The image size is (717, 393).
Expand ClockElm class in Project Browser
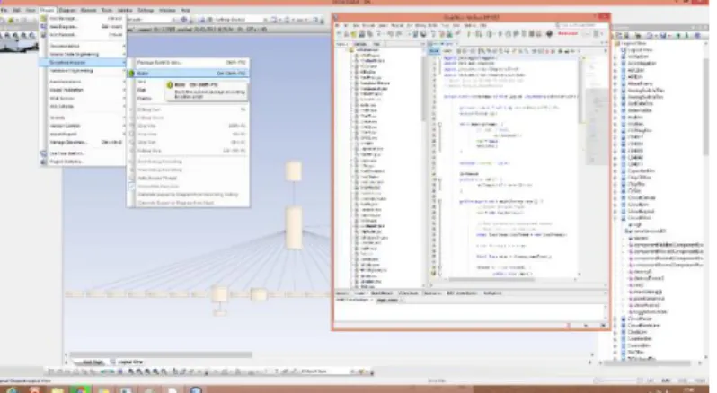coord(615,332)
